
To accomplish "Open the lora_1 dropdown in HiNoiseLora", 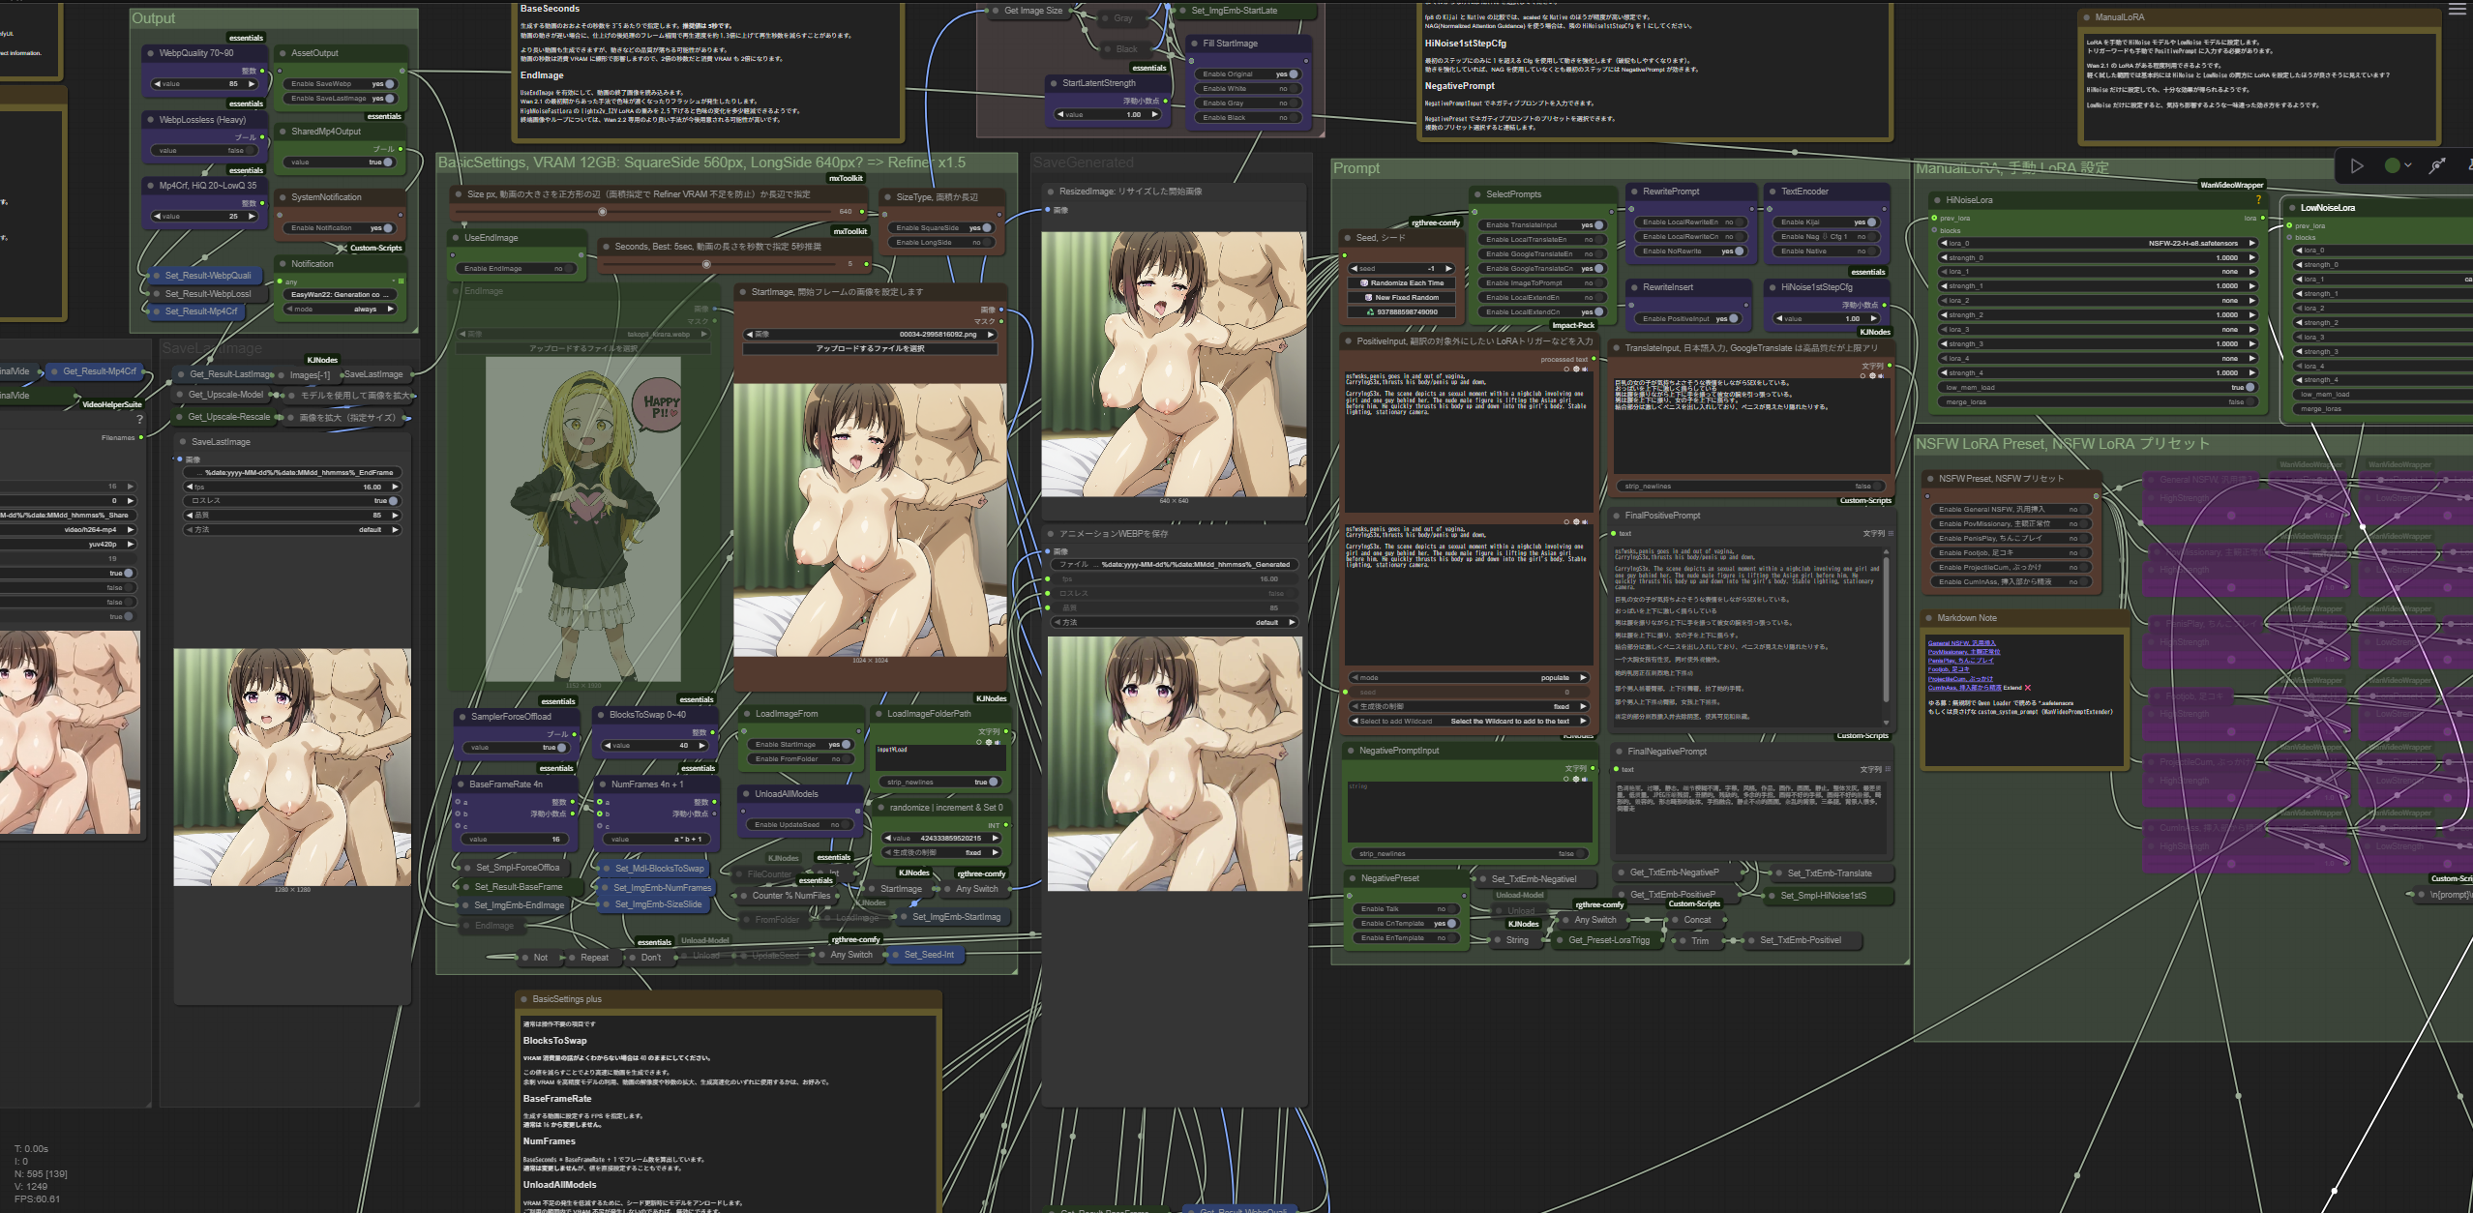I will pyautogui.click(x=2098, y=272).
